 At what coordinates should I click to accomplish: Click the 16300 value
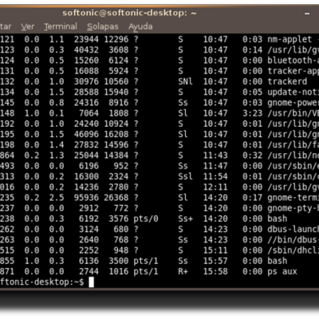pos(86,176)
